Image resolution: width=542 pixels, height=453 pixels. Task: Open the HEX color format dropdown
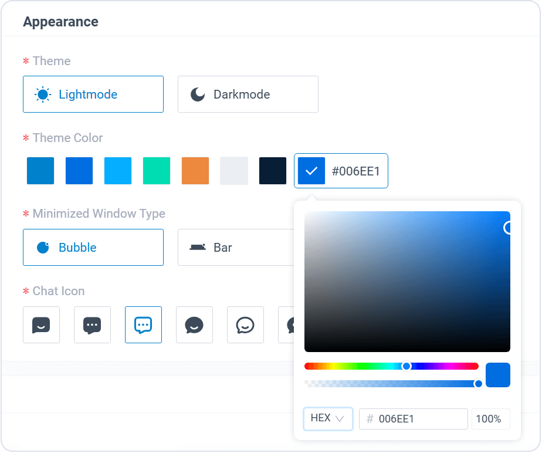(328, 419)
